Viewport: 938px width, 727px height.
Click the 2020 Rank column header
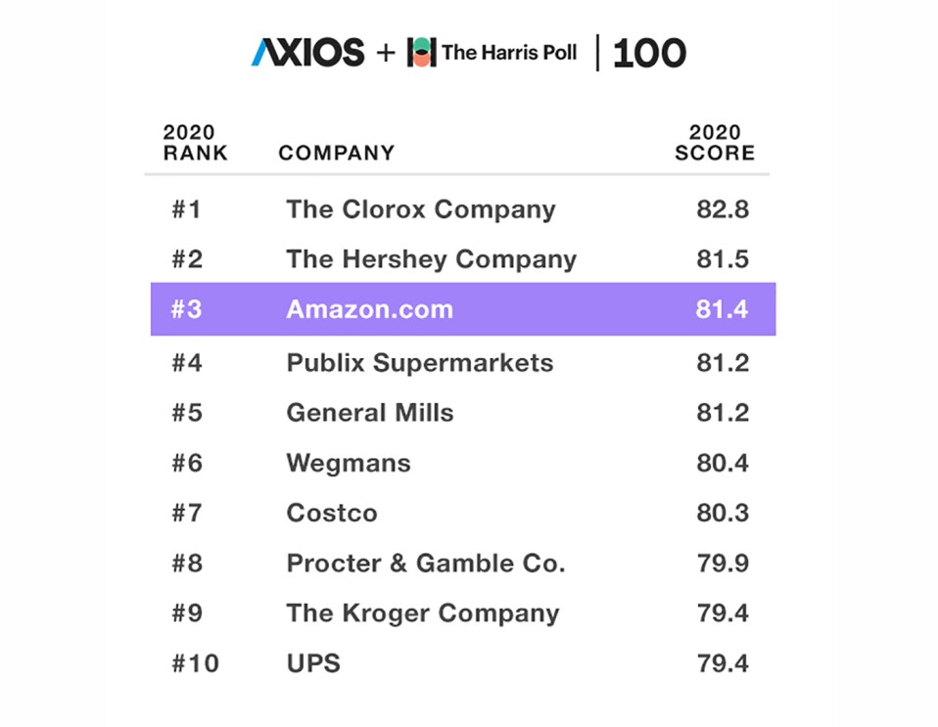click(195, 143)
